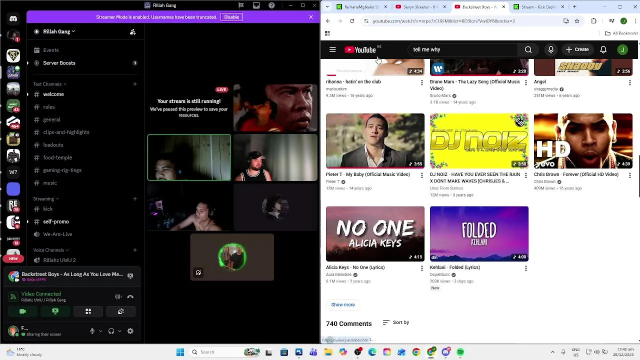This screenshot has height=360, width=640.
Task: Open the general text channel
Action: 51,119
